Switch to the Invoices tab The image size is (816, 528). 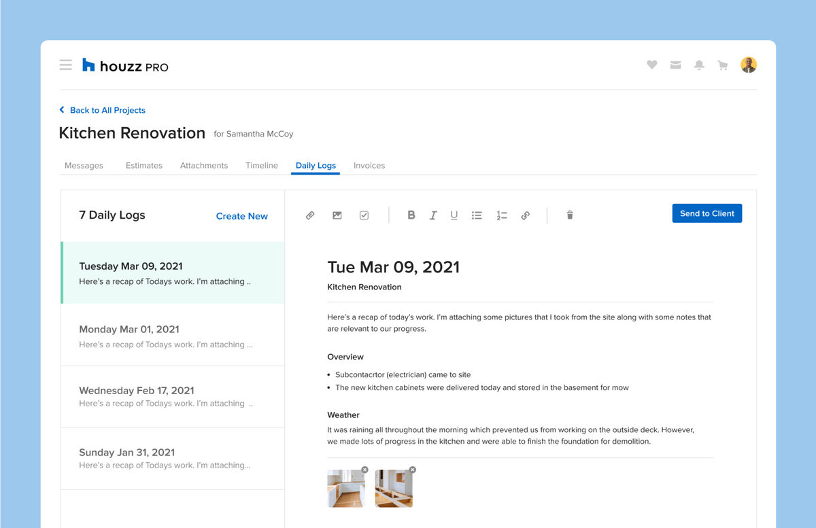(369, 165)
